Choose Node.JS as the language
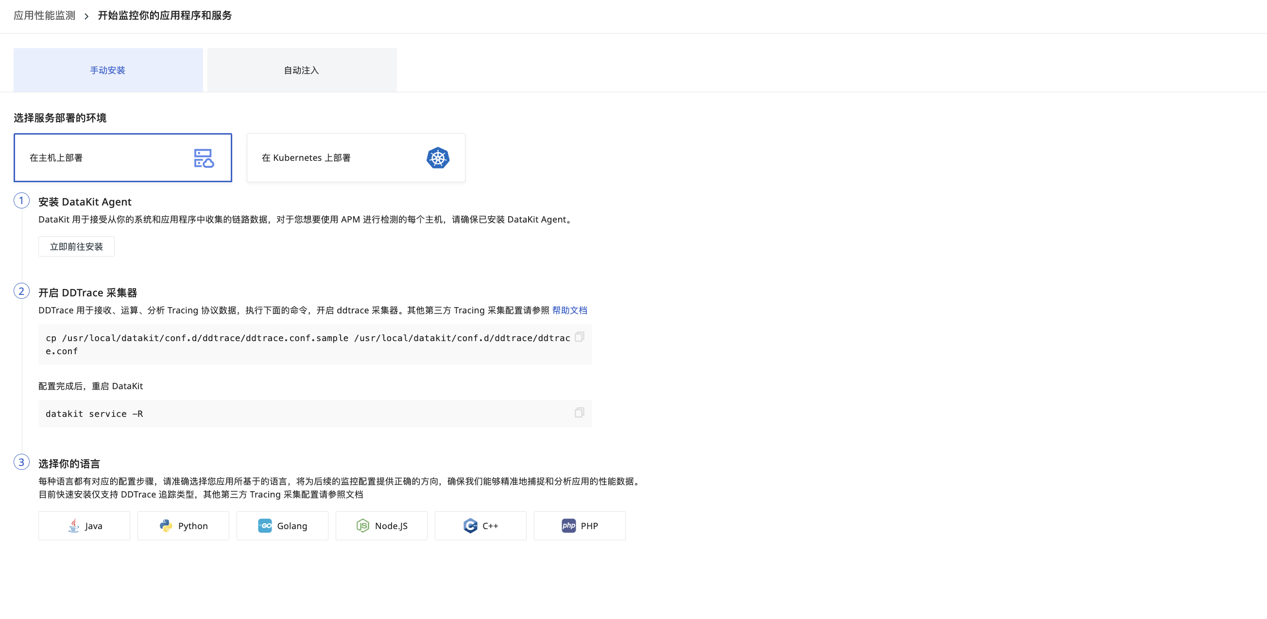 pyautogui.click(x=381, y=526)
